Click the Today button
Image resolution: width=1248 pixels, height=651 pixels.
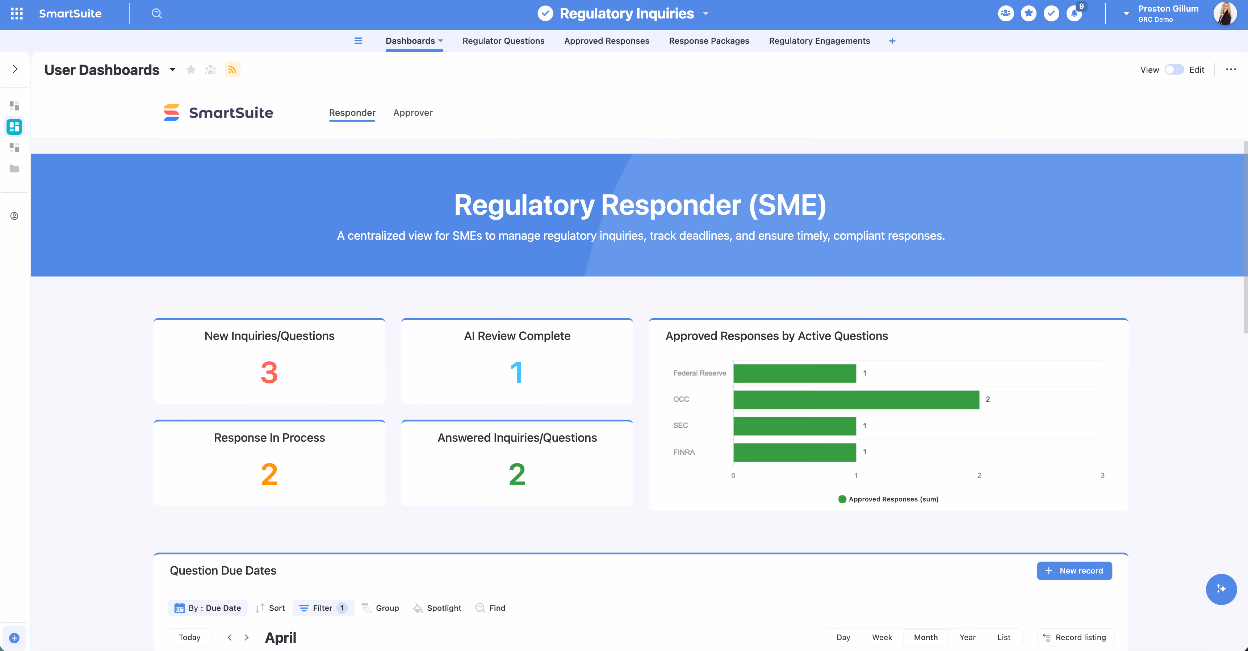189,637
